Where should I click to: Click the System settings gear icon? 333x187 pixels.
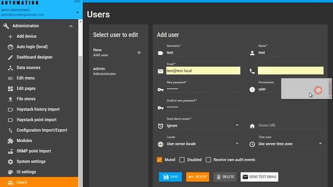pos(10,162)
